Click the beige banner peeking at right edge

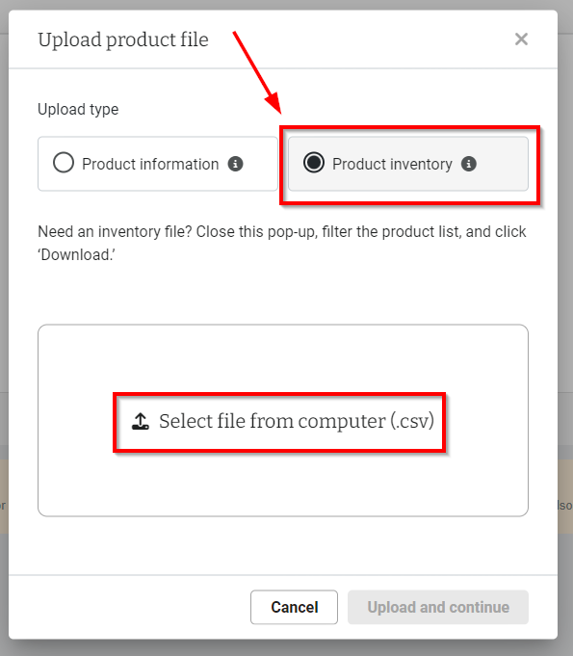tap(565, 496)
